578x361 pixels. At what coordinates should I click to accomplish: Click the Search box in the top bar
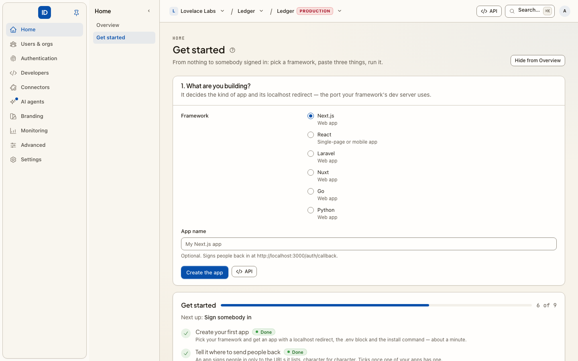530,11
